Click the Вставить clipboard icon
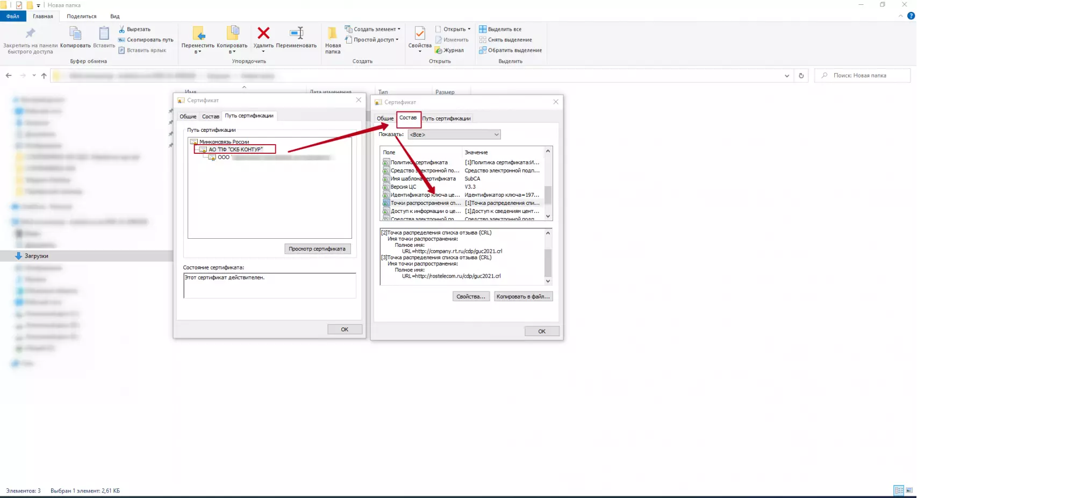Viewport: 1075px width, 498px height. [104, 33]
